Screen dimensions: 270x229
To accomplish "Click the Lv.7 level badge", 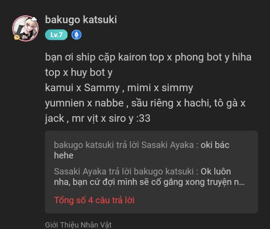I will pyautogui.click(x=56, y=35).
